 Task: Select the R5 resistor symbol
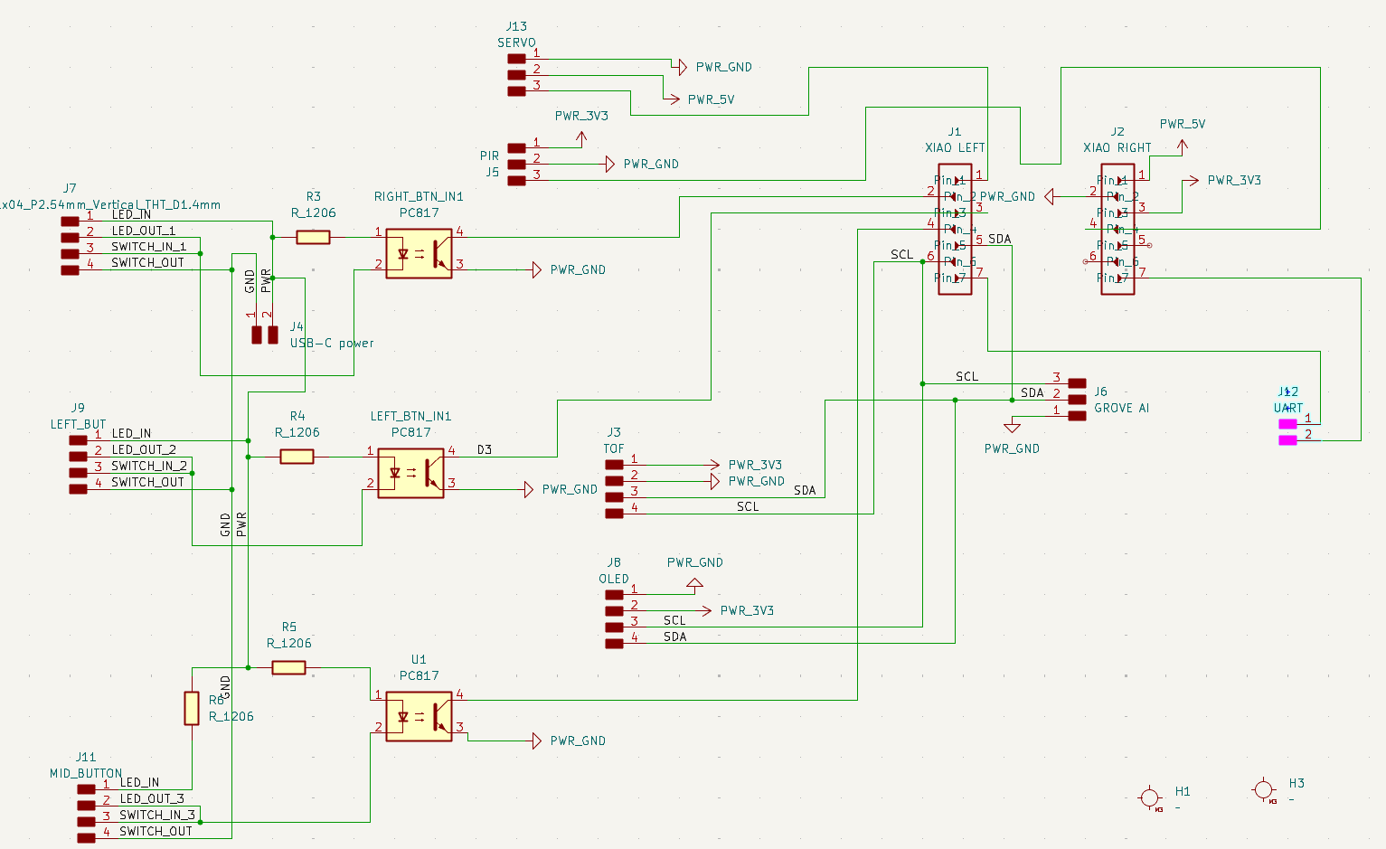point(288,667)
